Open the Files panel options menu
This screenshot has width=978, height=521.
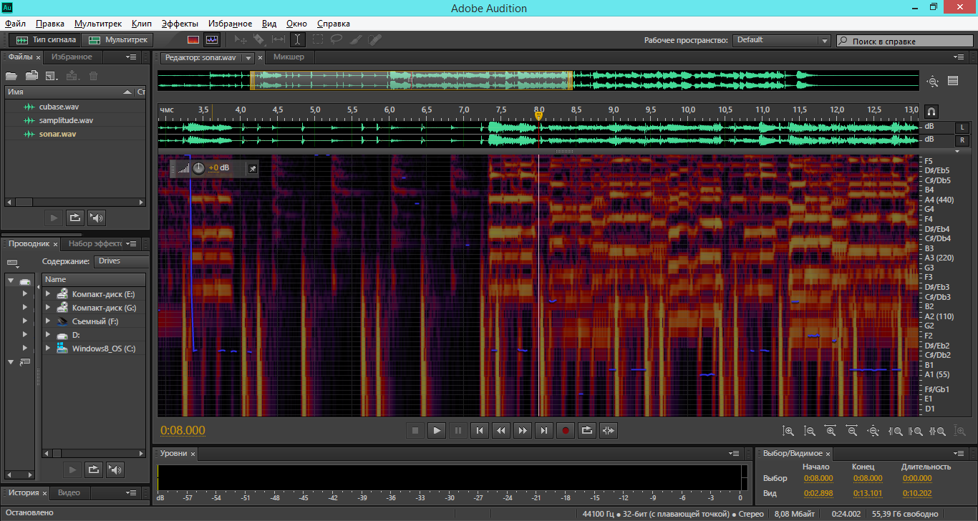pyautogui.click(x=132, y=57)
